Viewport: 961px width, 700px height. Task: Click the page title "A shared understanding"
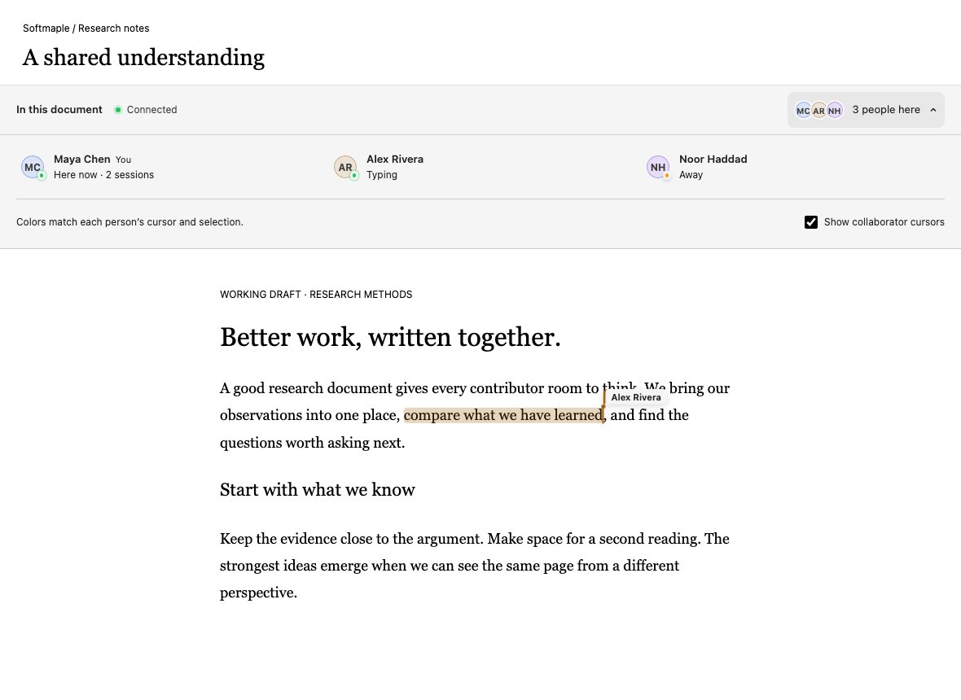(x=143, y=58)
